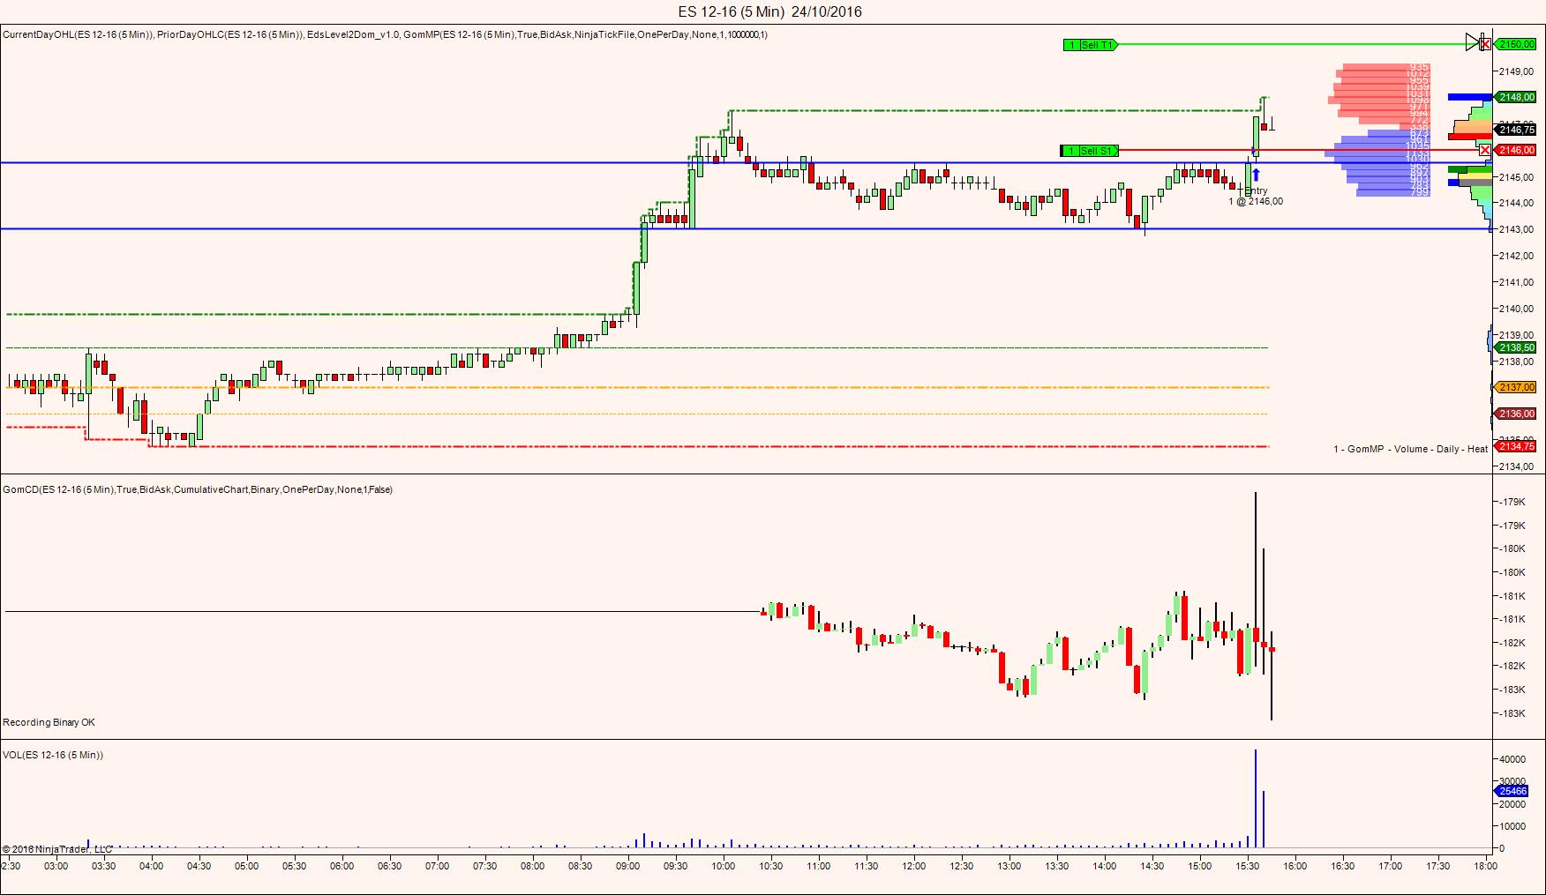Image resolution: width=1546 pixels, height=895 pixels.
Task: Click the orange 2137,00 price marker
Action: click(1517, 387)
